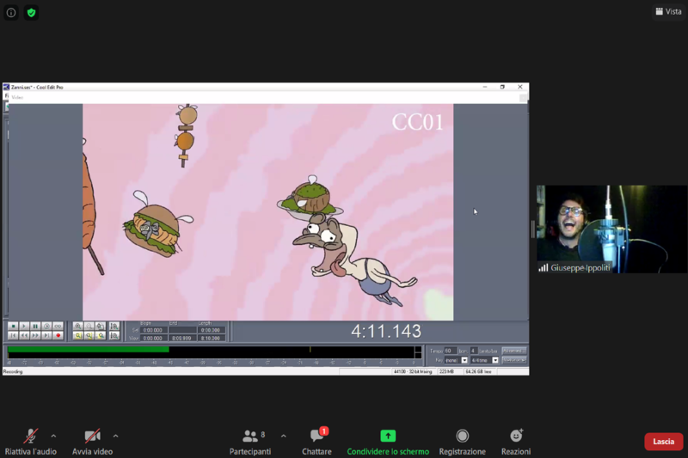Click View Length field showing 8:10.000
The height and width of the screenshot is (458, 688).
[211, 338]
